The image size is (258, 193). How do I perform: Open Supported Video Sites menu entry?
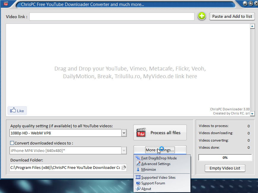click(x=162, y=178)
